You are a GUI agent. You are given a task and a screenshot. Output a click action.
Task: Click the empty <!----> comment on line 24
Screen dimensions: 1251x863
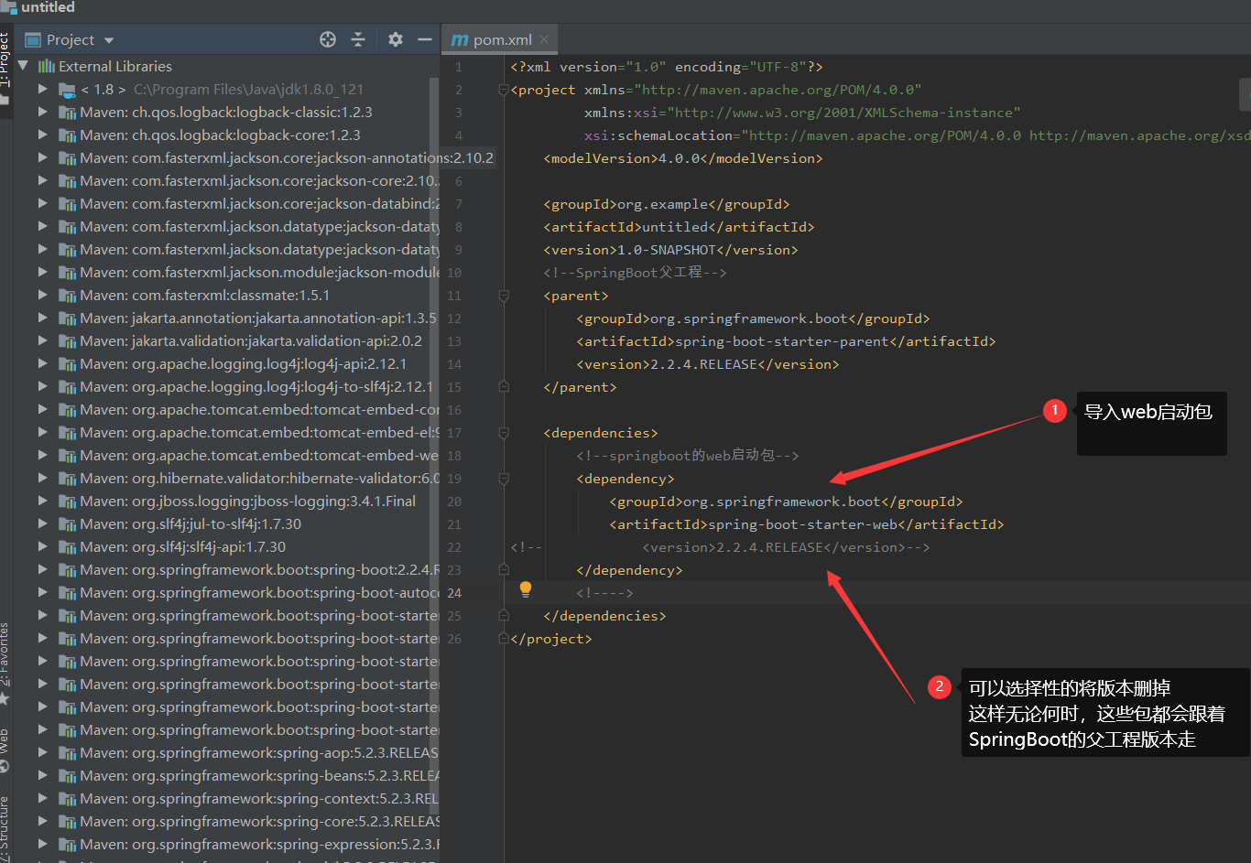coord(604,593)
